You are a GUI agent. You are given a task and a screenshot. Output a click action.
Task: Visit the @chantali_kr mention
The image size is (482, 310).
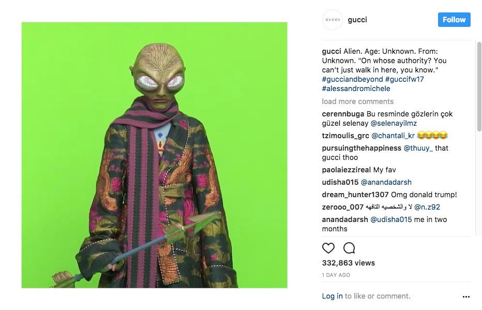coord(393,136)
